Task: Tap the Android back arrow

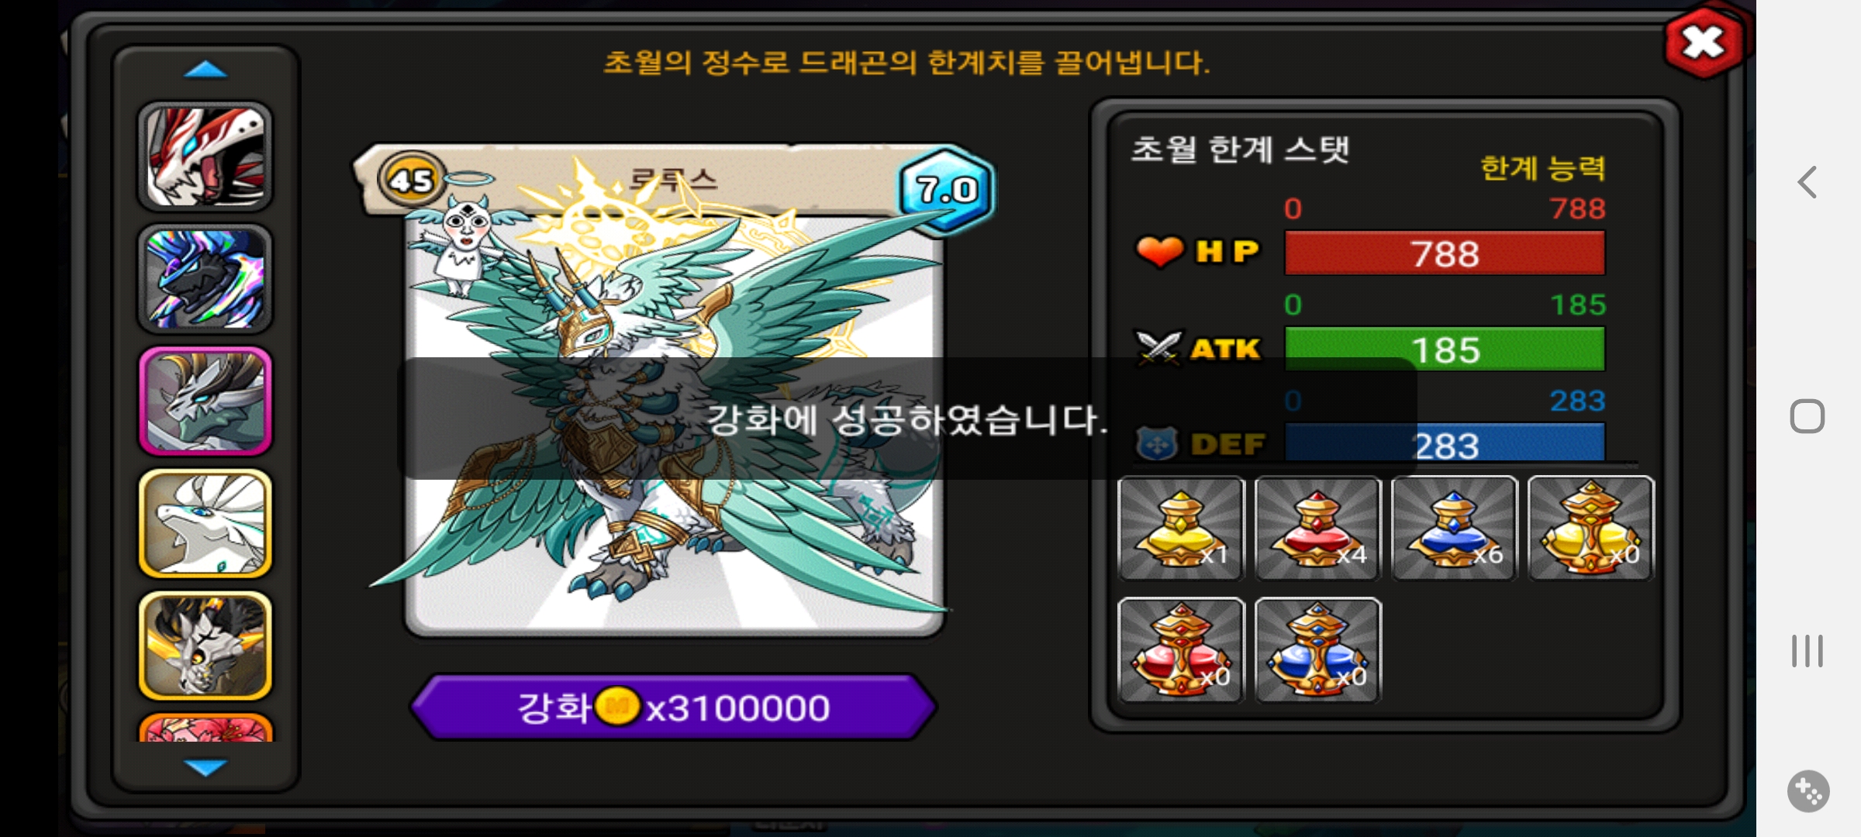Action: [1807, 183]
